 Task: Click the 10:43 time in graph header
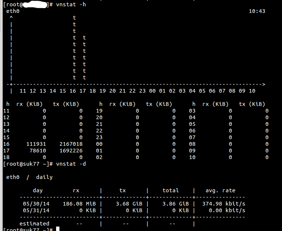[257, 11]
